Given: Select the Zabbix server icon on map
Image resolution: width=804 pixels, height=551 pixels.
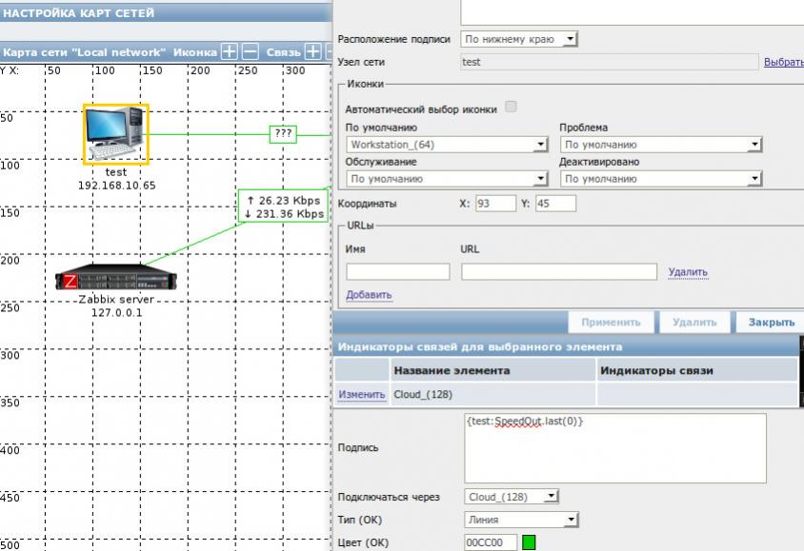Looking at the screenshot, I should 116,279.
